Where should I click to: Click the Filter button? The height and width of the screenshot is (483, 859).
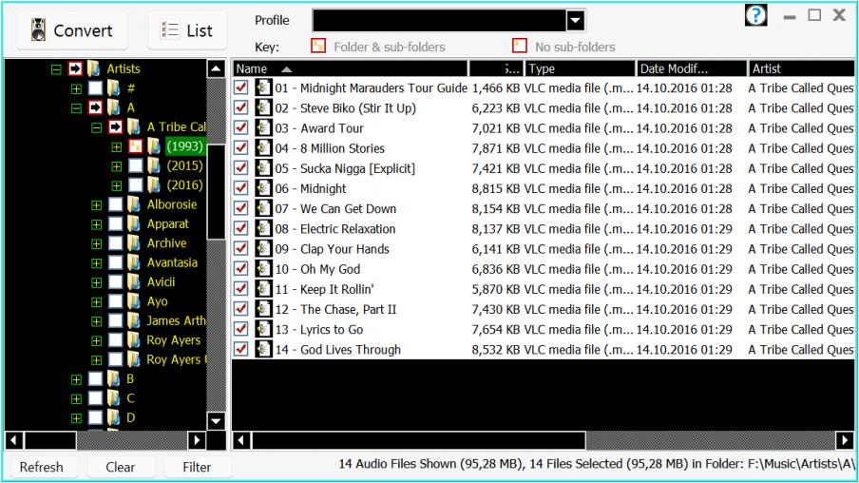point(197,467)
